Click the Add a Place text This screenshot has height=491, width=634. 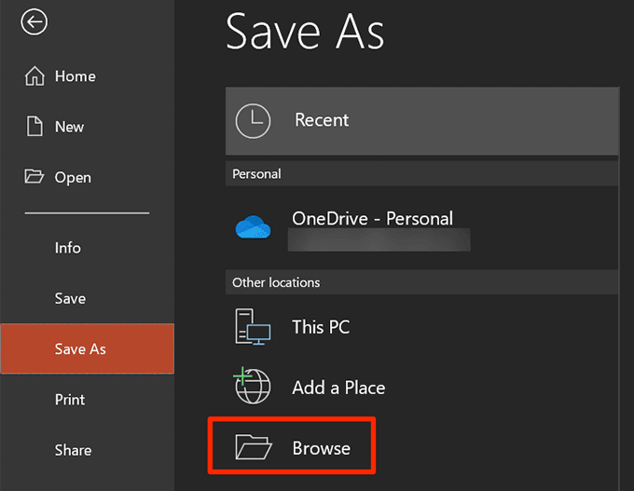tap(338, 388)
